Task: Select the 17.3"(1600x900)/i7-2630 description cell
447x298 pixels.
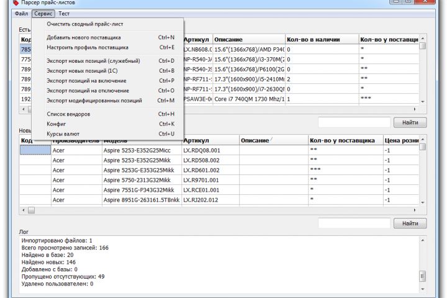Action: pyautogui.click(x=248, y=89)
